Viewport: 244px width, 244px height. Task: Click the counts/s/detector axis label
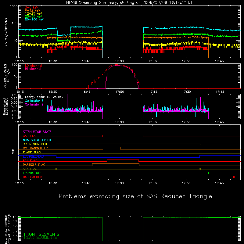coord(6,32)
